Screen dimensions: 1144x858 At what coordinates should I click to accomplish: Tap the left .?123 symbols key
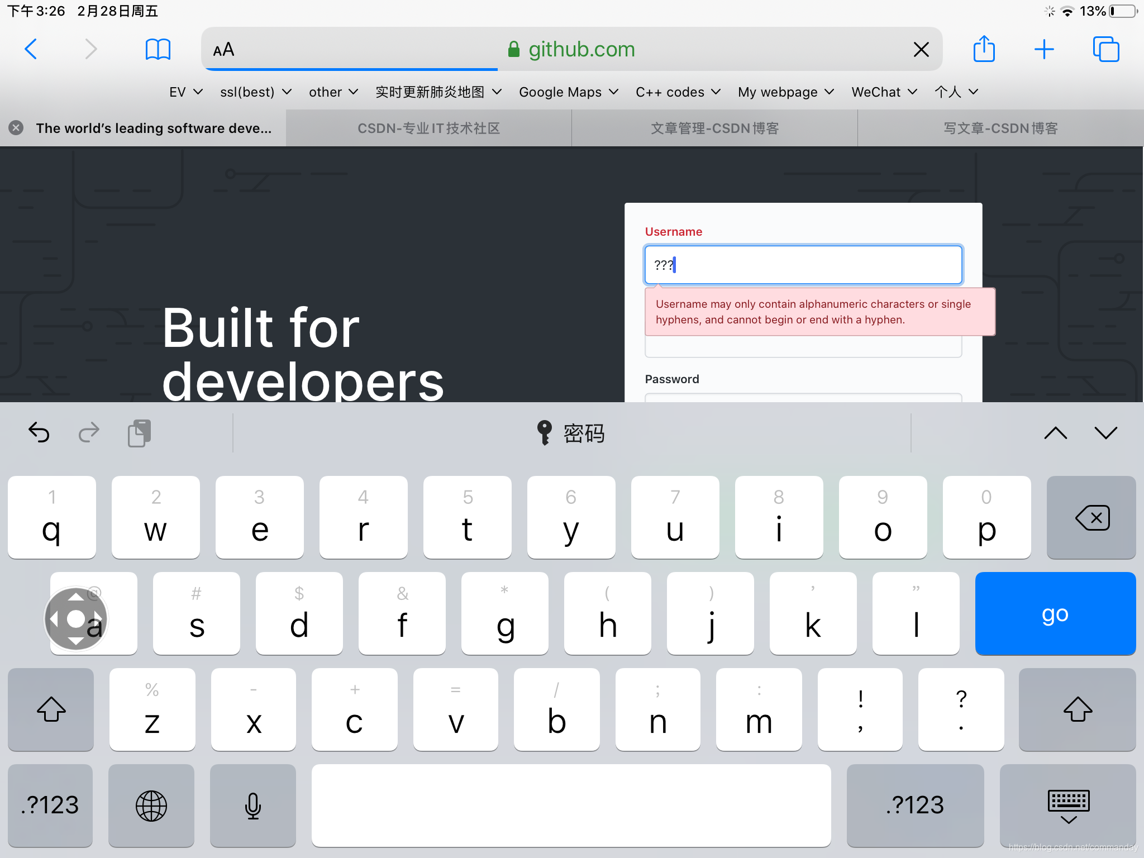(50, 805)
